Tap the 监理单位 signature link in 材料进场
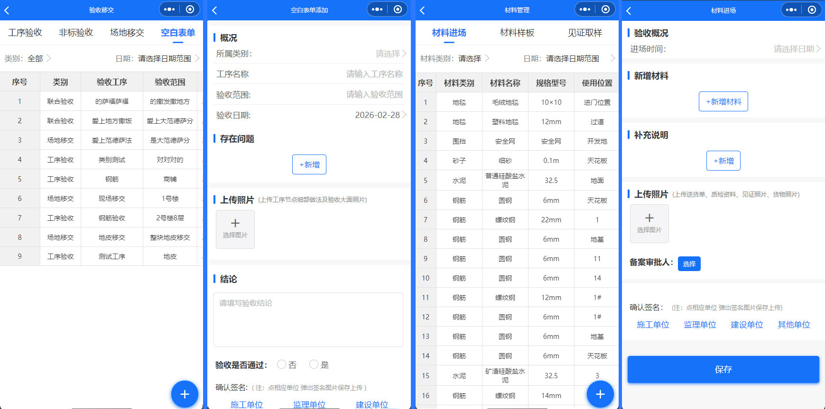Viewport: 825px width, 409px height. click(x=700, y=325)
